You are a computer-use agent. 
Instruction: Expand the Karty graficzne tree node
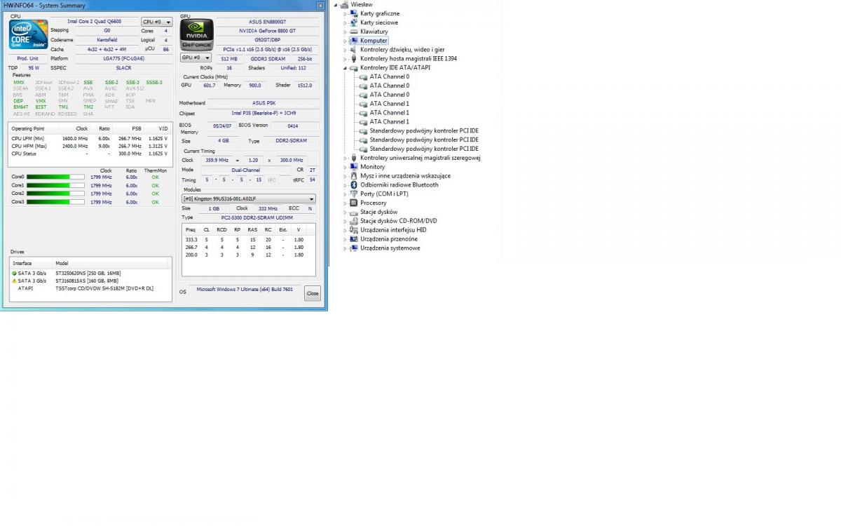346,13
